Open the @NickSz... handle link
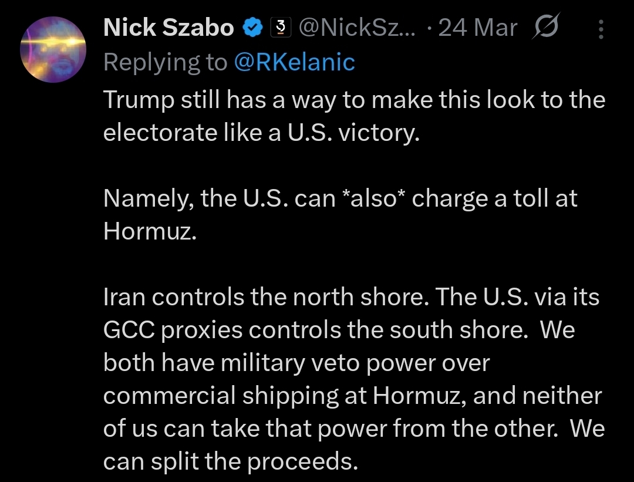Screen dimensions: 634x482 coord(357,28)
